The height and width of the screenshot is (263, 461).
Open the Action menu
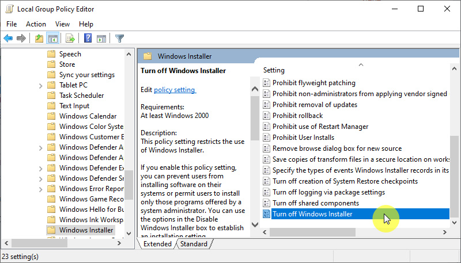click(36, 24)
